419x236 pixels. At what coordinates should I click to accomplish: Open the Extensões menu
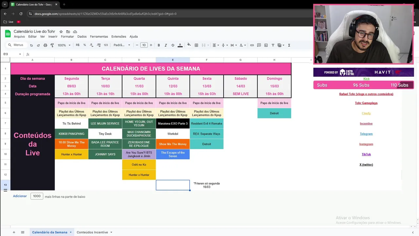coord(118,37)
